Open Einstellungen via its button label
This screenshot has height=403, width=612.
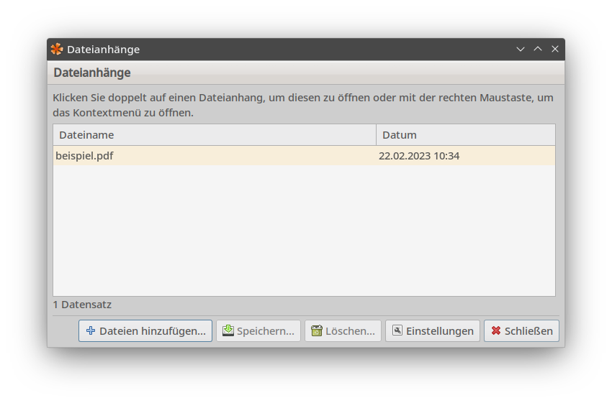pyautogui.click(x=440, y=331)
